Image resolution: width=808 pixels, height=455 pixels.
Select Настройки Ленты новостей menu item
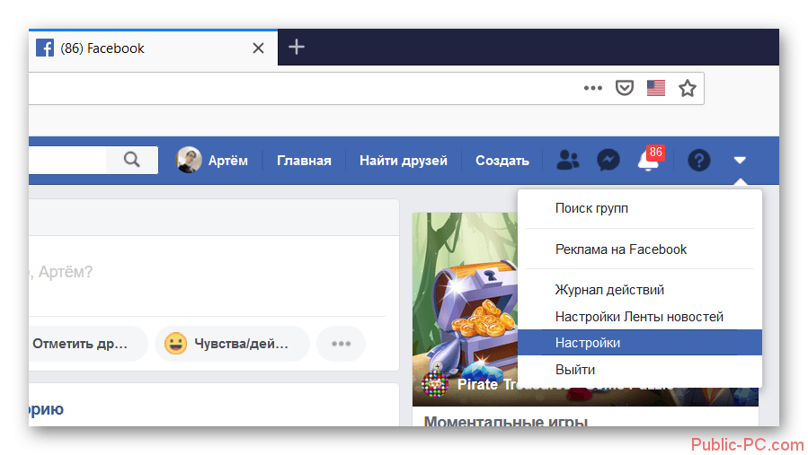639,317
